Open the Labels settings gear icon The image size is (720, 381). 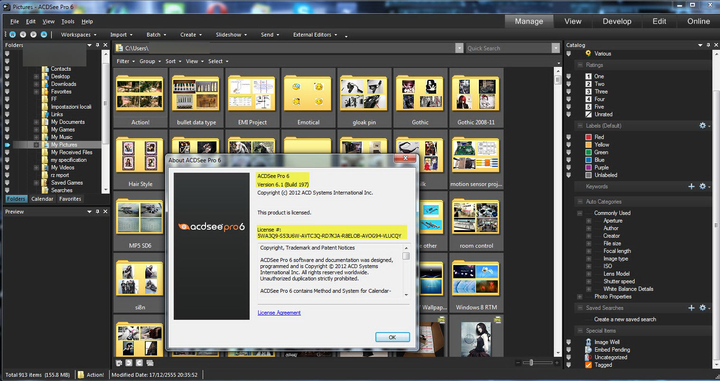coord(703,126)
